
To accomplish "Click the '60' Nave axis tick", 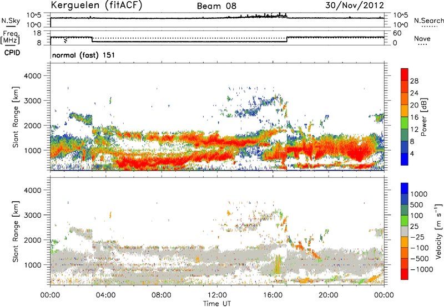I will pos(397,33).
